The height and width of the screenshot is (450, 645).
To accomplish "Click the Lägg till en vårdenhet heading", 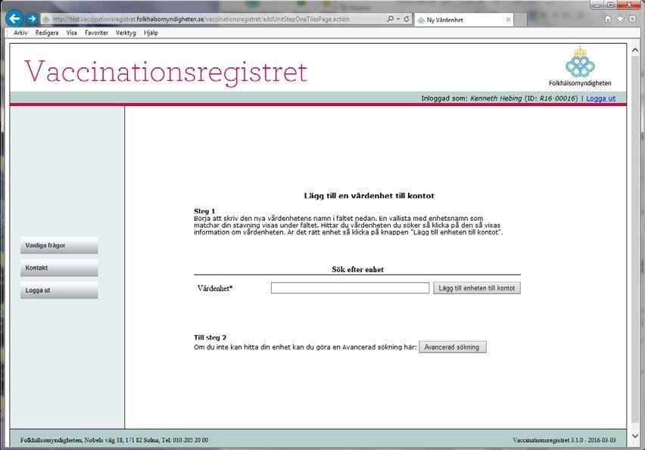I will click(x=369, y=196).
